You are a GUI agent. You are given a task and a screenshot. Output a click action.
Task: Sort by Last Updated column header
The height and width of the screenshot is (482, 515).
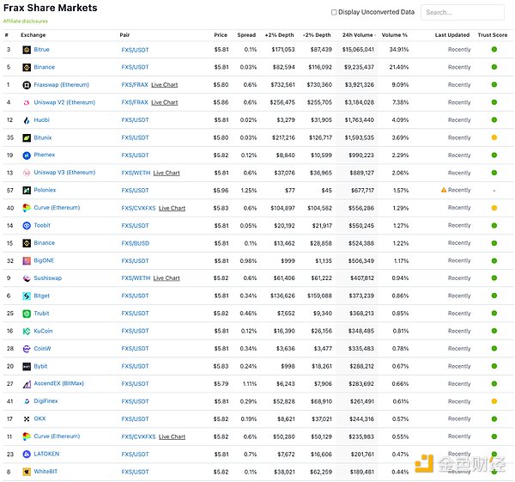pos(452,35)
